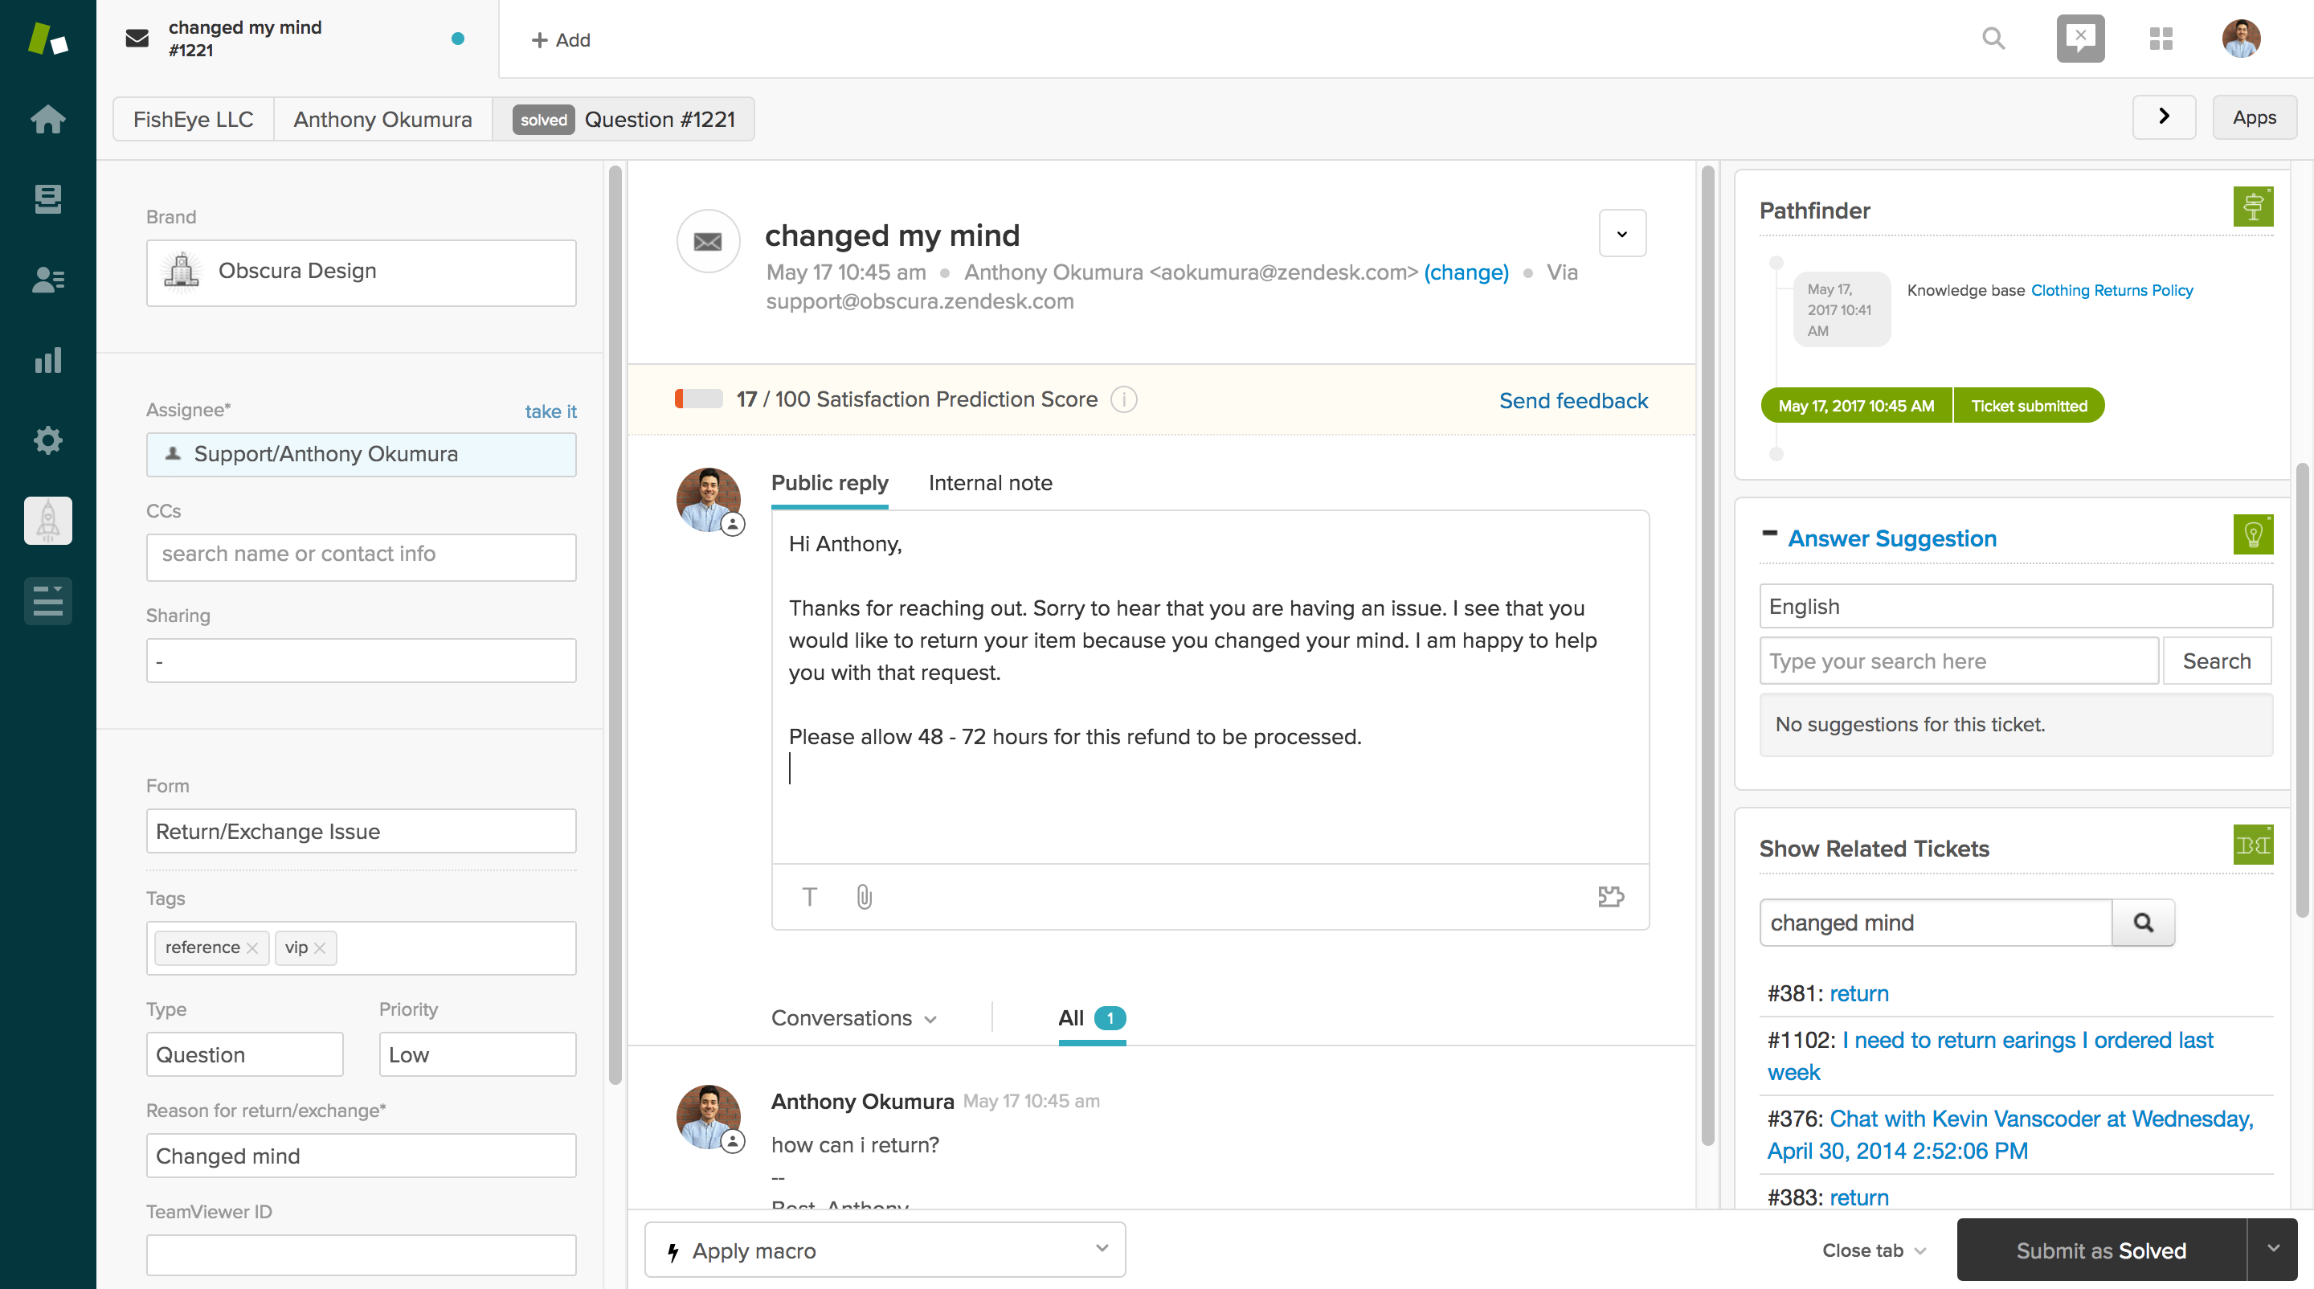Remove the vip tag

pos(320,947)
